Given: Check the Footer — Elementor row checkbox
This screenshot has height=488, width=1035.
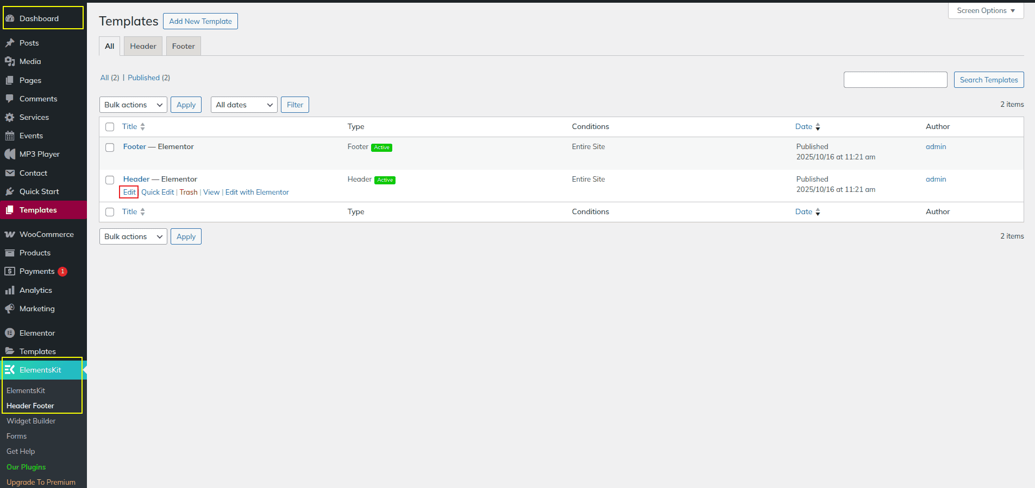Looking at the screenshot, I should pos(110,147).
